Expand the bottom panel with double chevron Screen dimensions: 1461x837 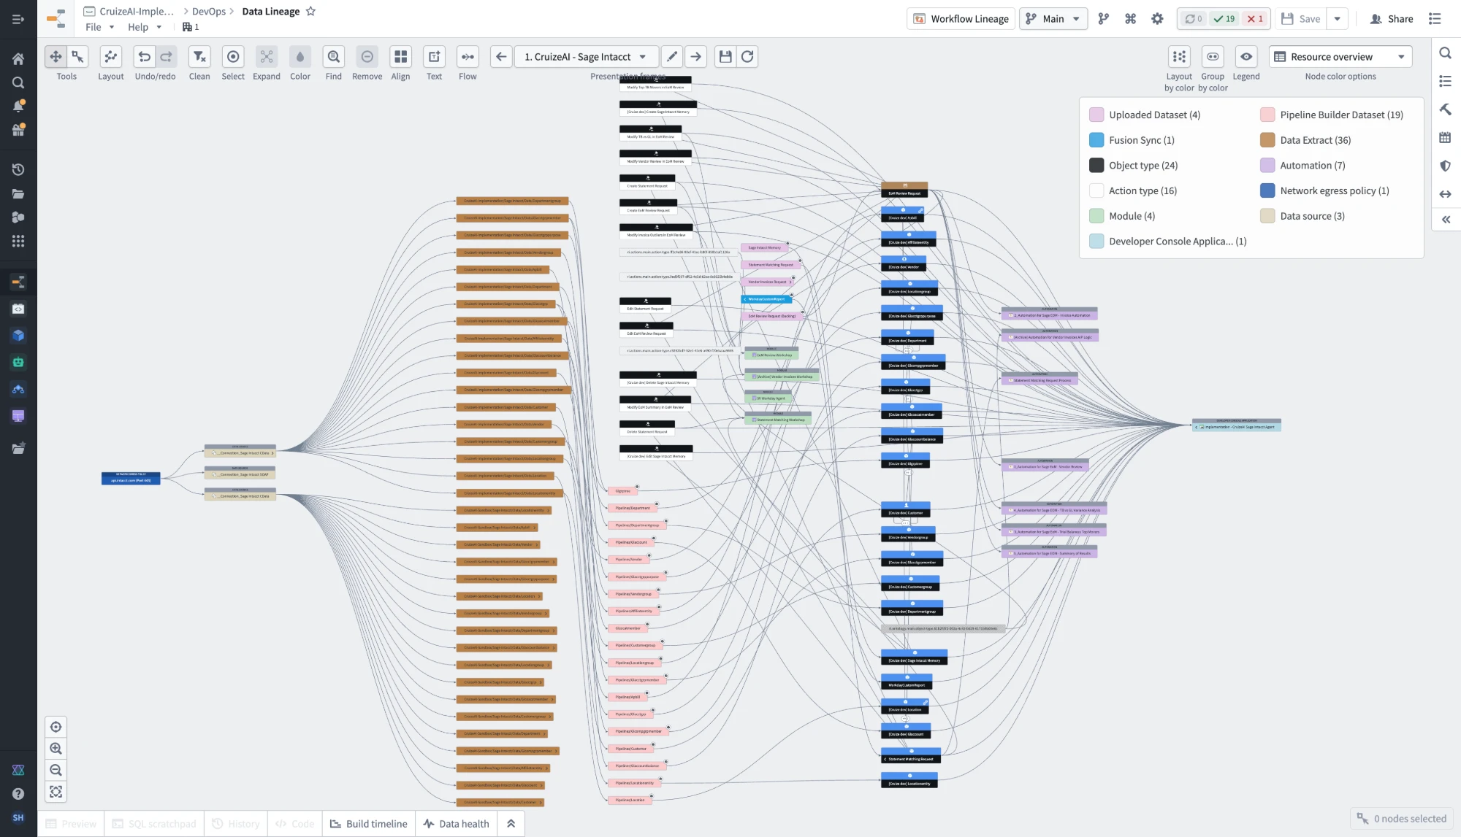pyautogui.click(x=511, y=824)
